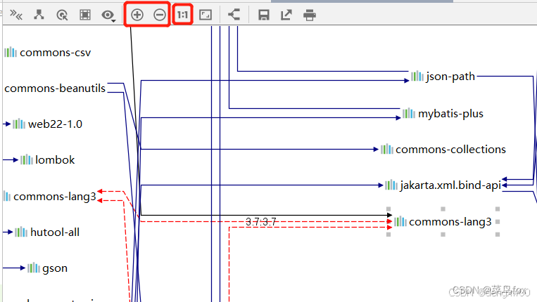Select the lombok node
Screen dimensions: 537x302
47,160
